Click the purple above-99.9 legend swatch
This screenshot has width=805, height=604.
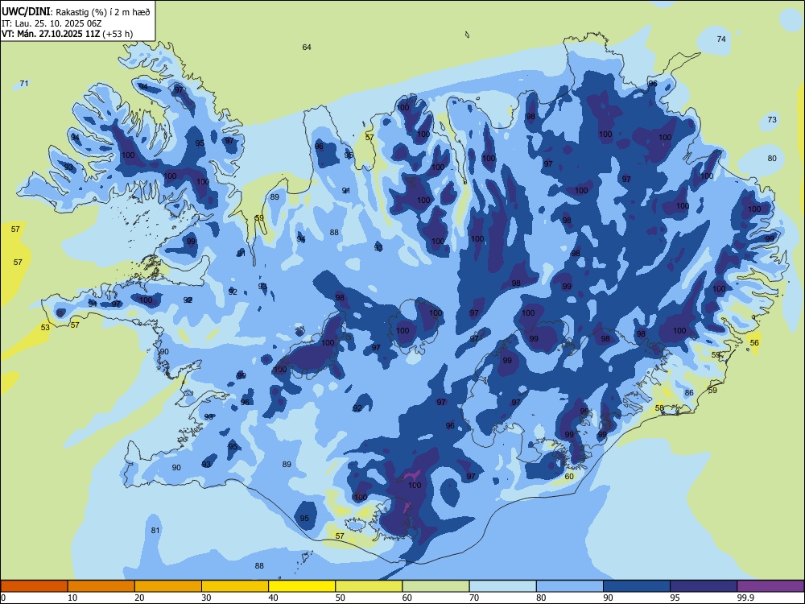(x=770, y=586)
